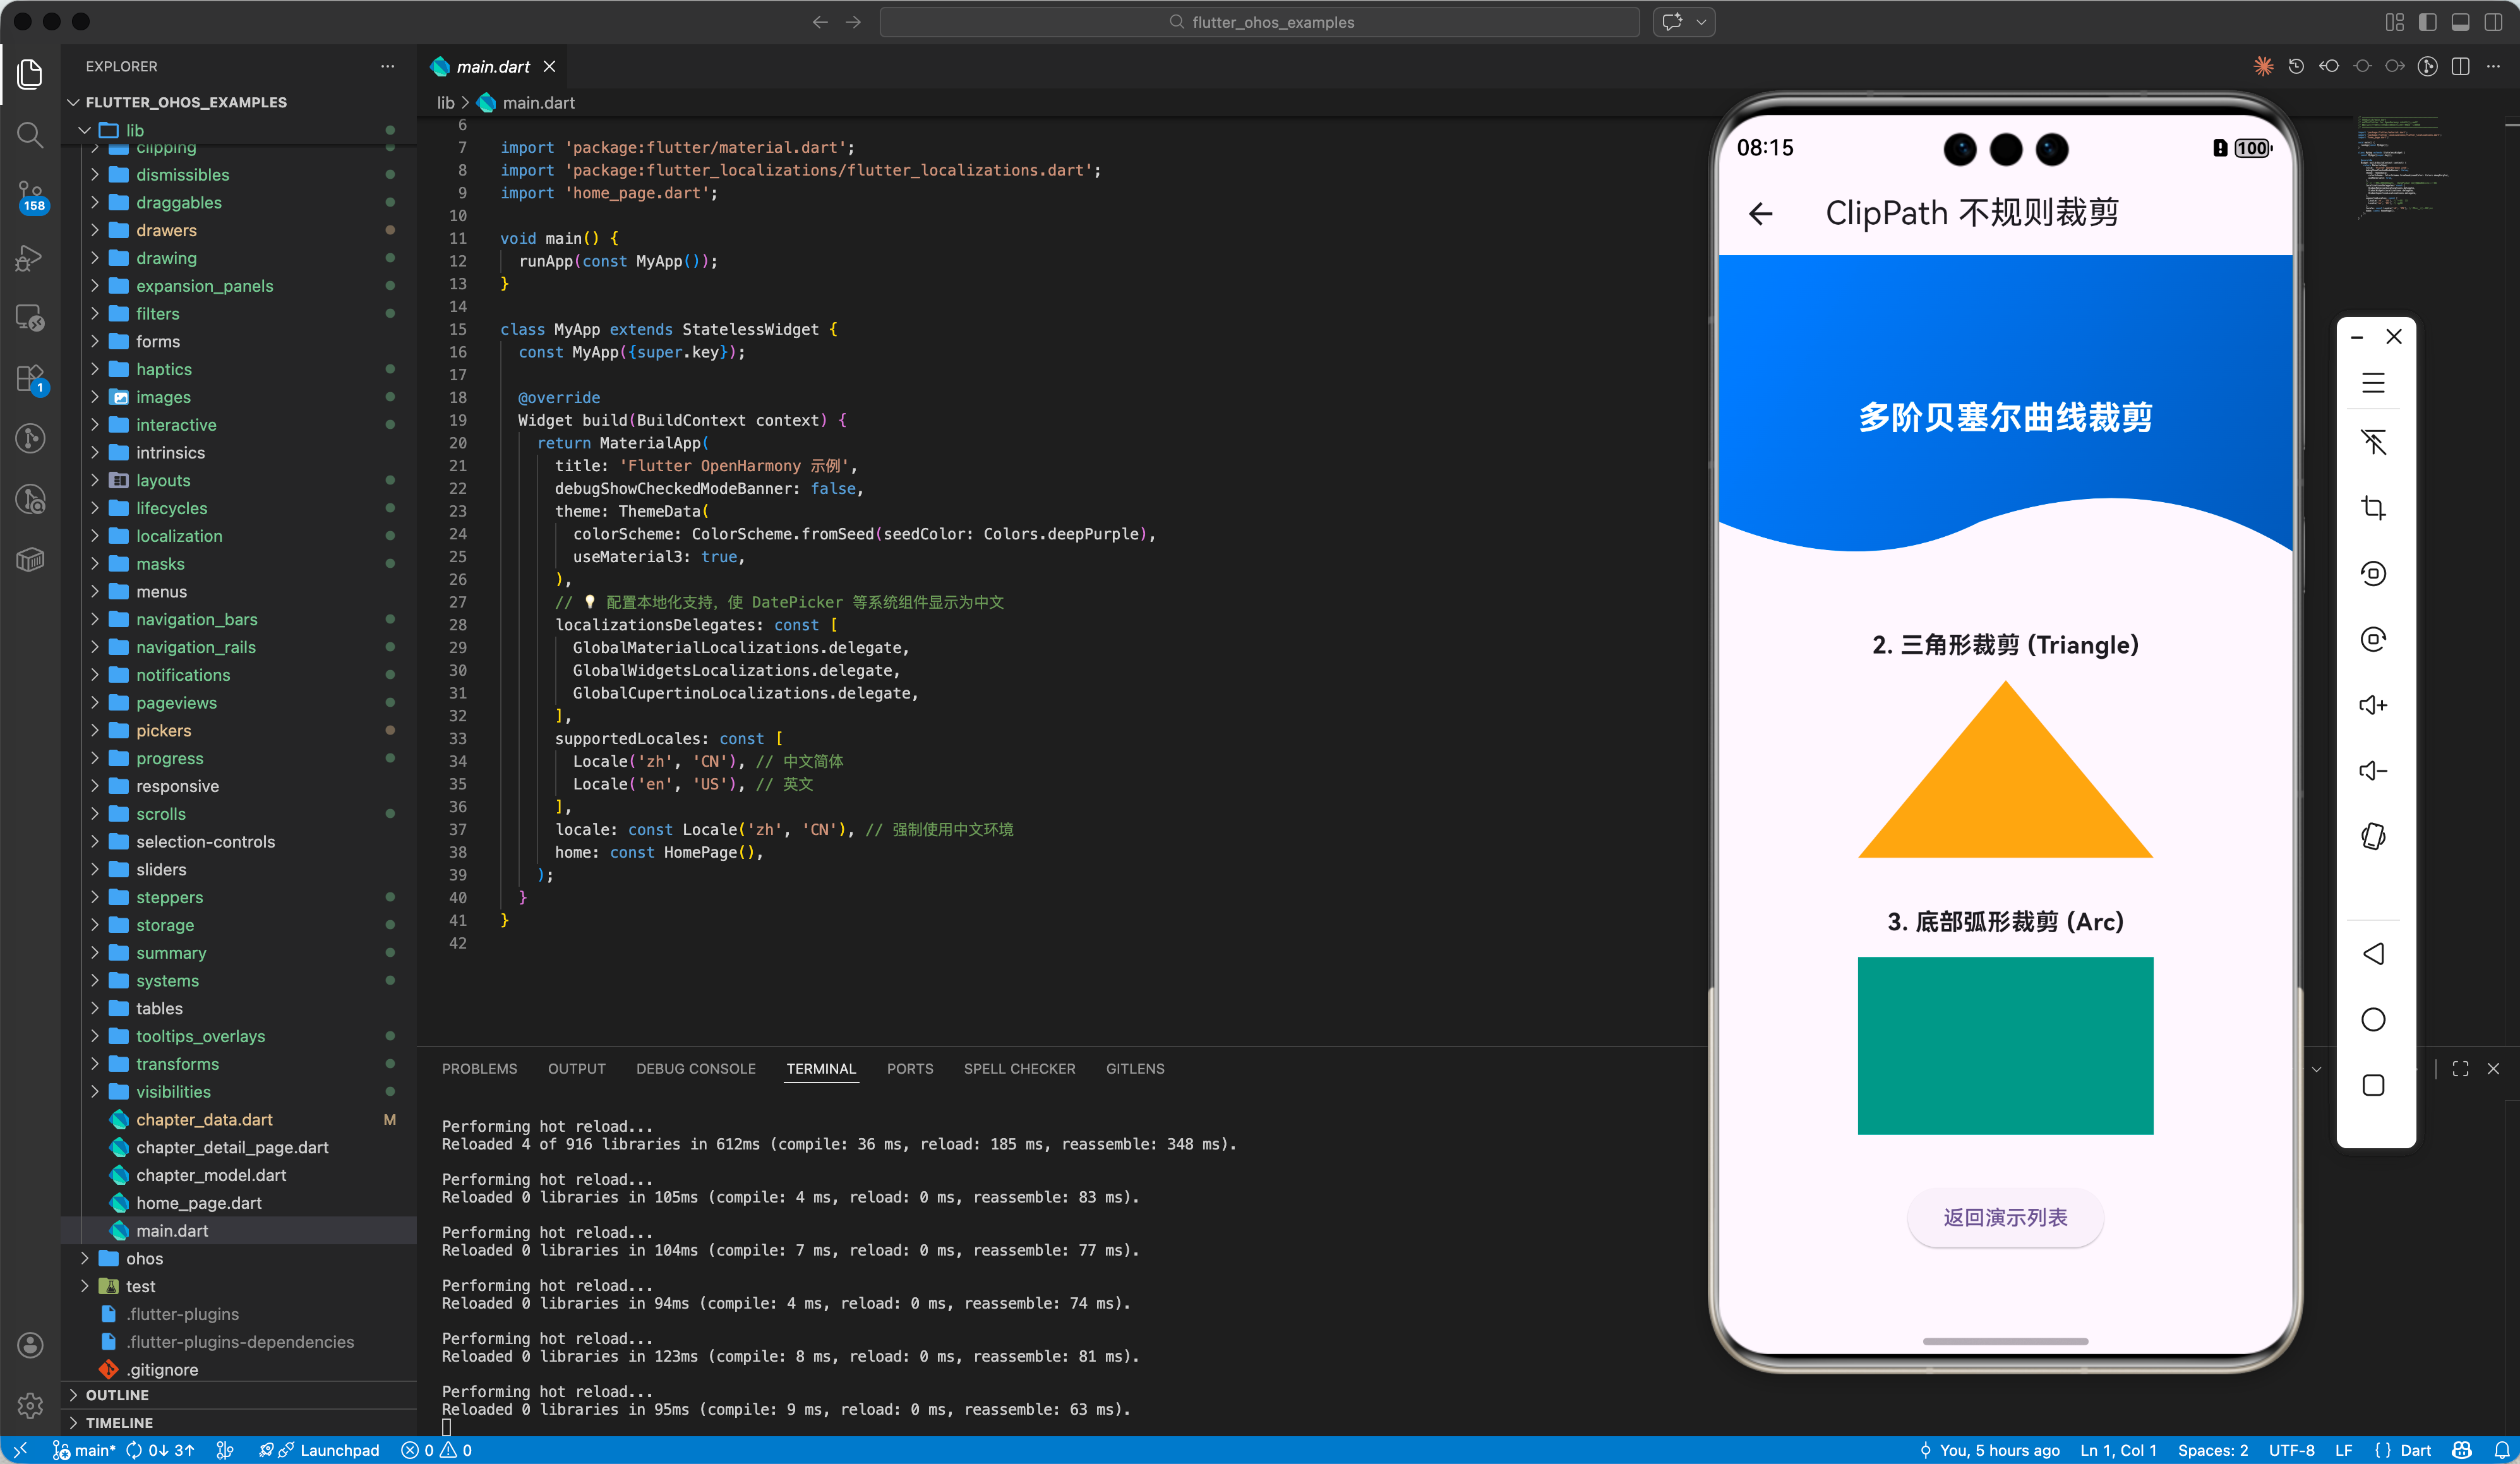Open the Search view in activity bar

[x=30, y=134]
